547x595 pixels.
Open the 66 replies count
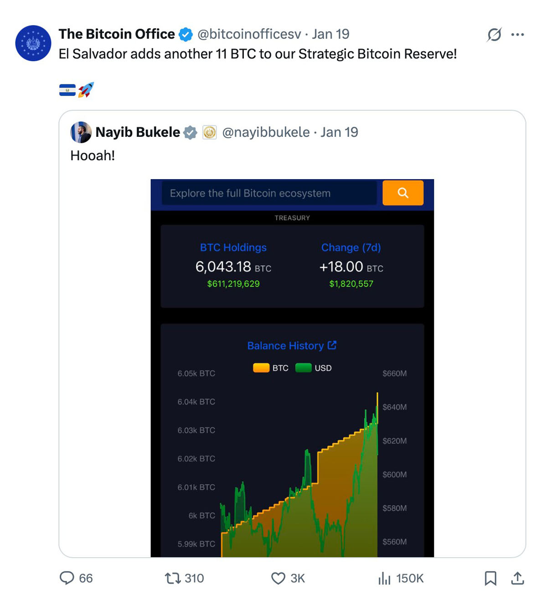click(x=84, y=578)
